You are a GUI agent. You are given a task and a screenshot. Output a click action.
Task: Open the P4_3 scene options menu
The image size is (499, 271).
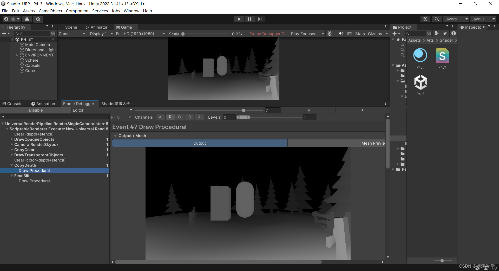(53, 40)
